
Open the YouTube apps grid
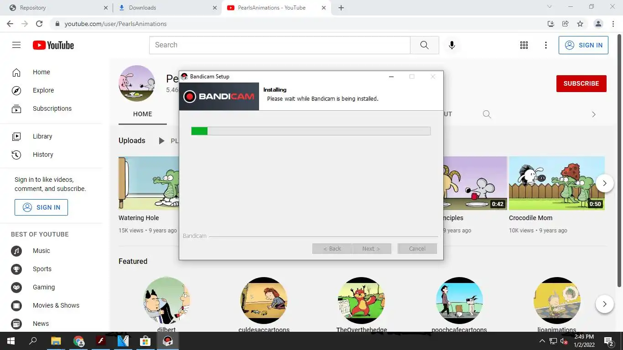[x=524, y=45]
